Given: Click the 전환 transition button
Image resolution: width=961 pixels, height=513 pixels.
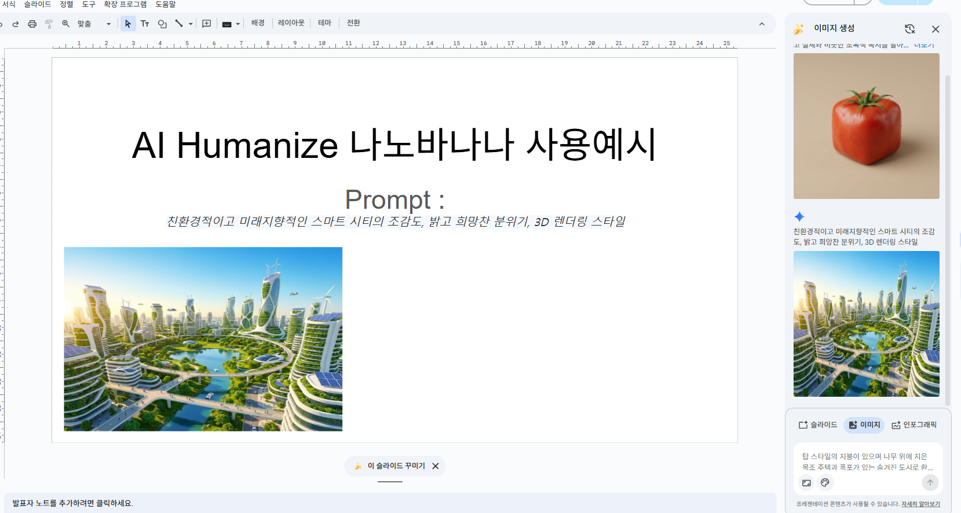Looking at the screenshot, I should (x=353, y=23).
